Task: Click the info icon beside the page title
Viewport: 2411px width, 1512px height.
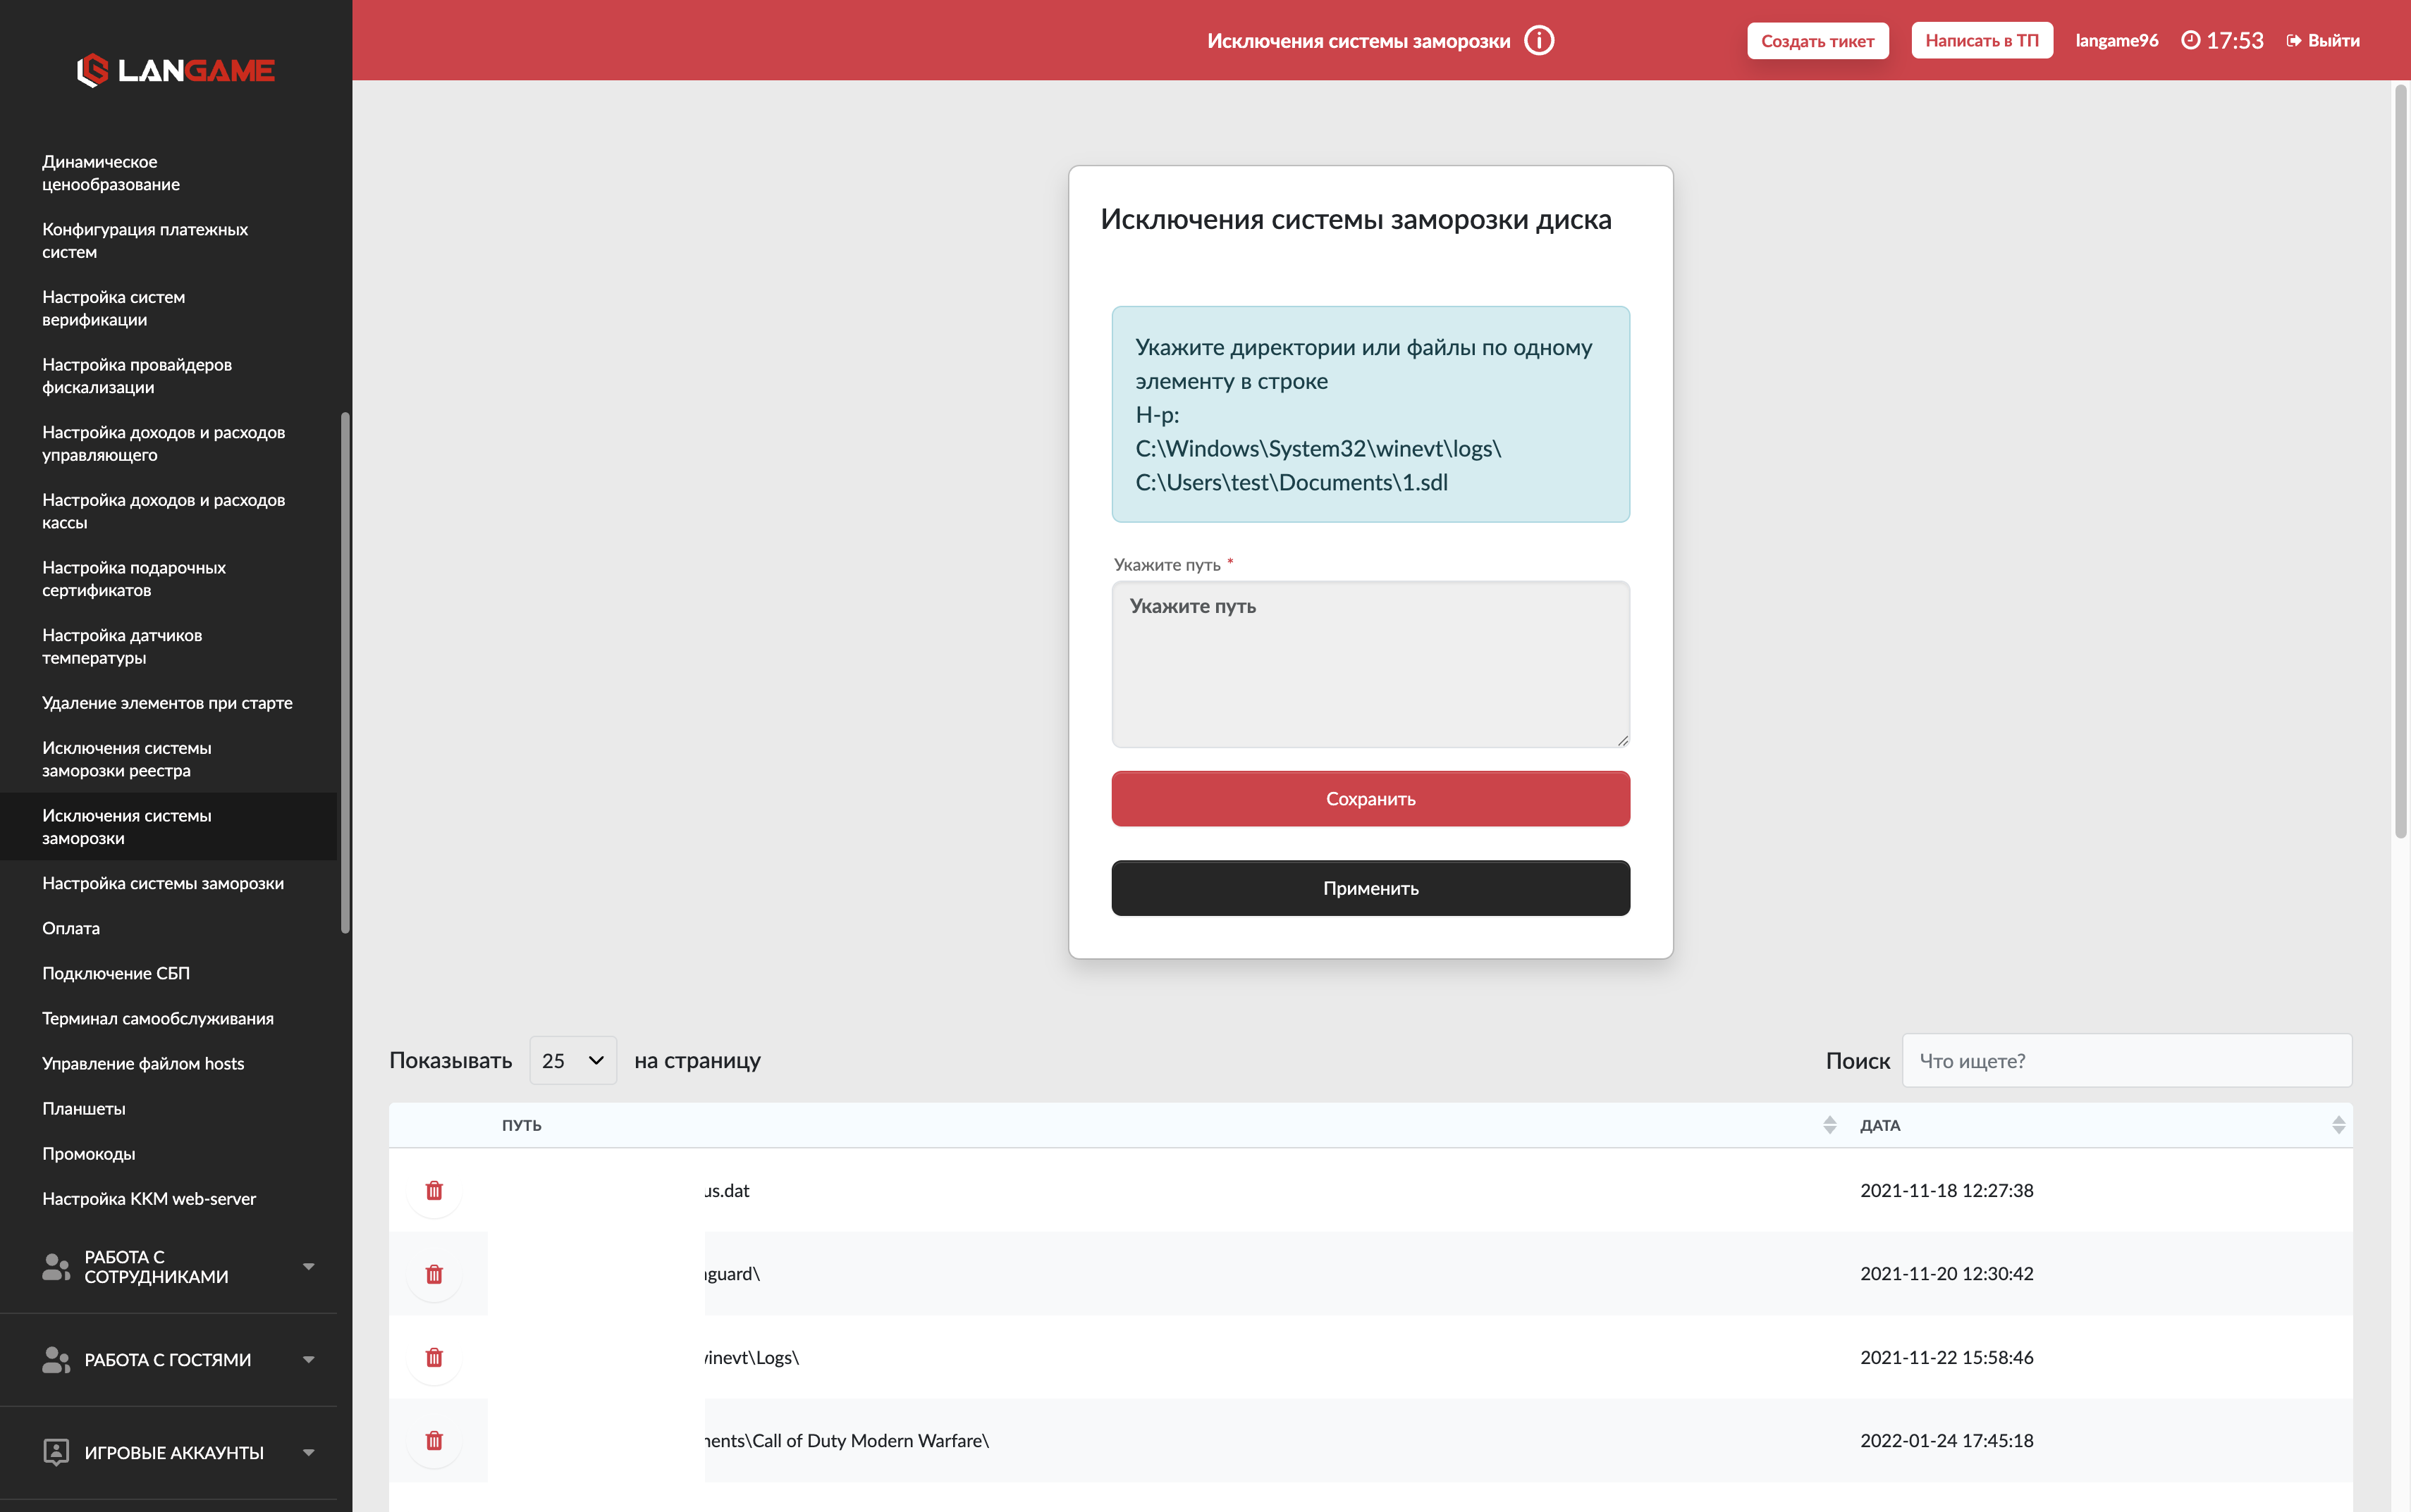Action: [1539, 41]
